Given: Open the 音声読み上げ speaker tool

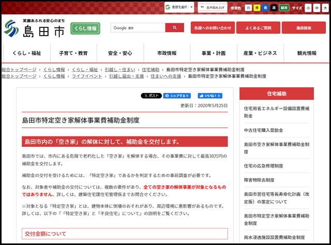Looking at the screenshot, I should (x=212, y=8).
